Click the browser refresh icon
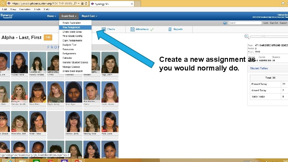288x162 pixels. 86,4
